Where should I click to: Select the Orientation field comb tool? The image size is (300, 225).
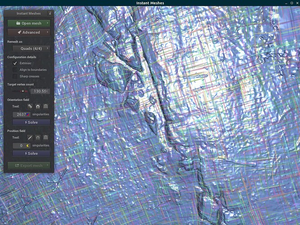tap(30, 106)
